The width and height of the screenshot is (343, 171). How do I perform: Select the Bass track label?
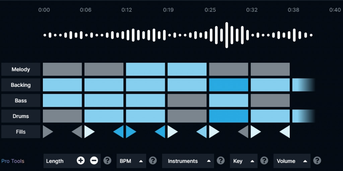[21, 101]
